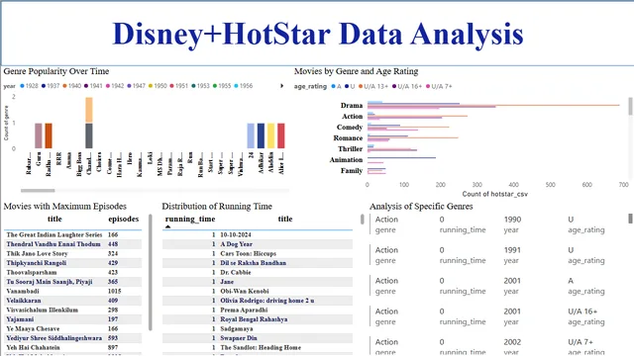The height and width of the screenshot is (356, 634).
Task: Click the Disney+HotStar Data Analysis heading
Action: 318,34
